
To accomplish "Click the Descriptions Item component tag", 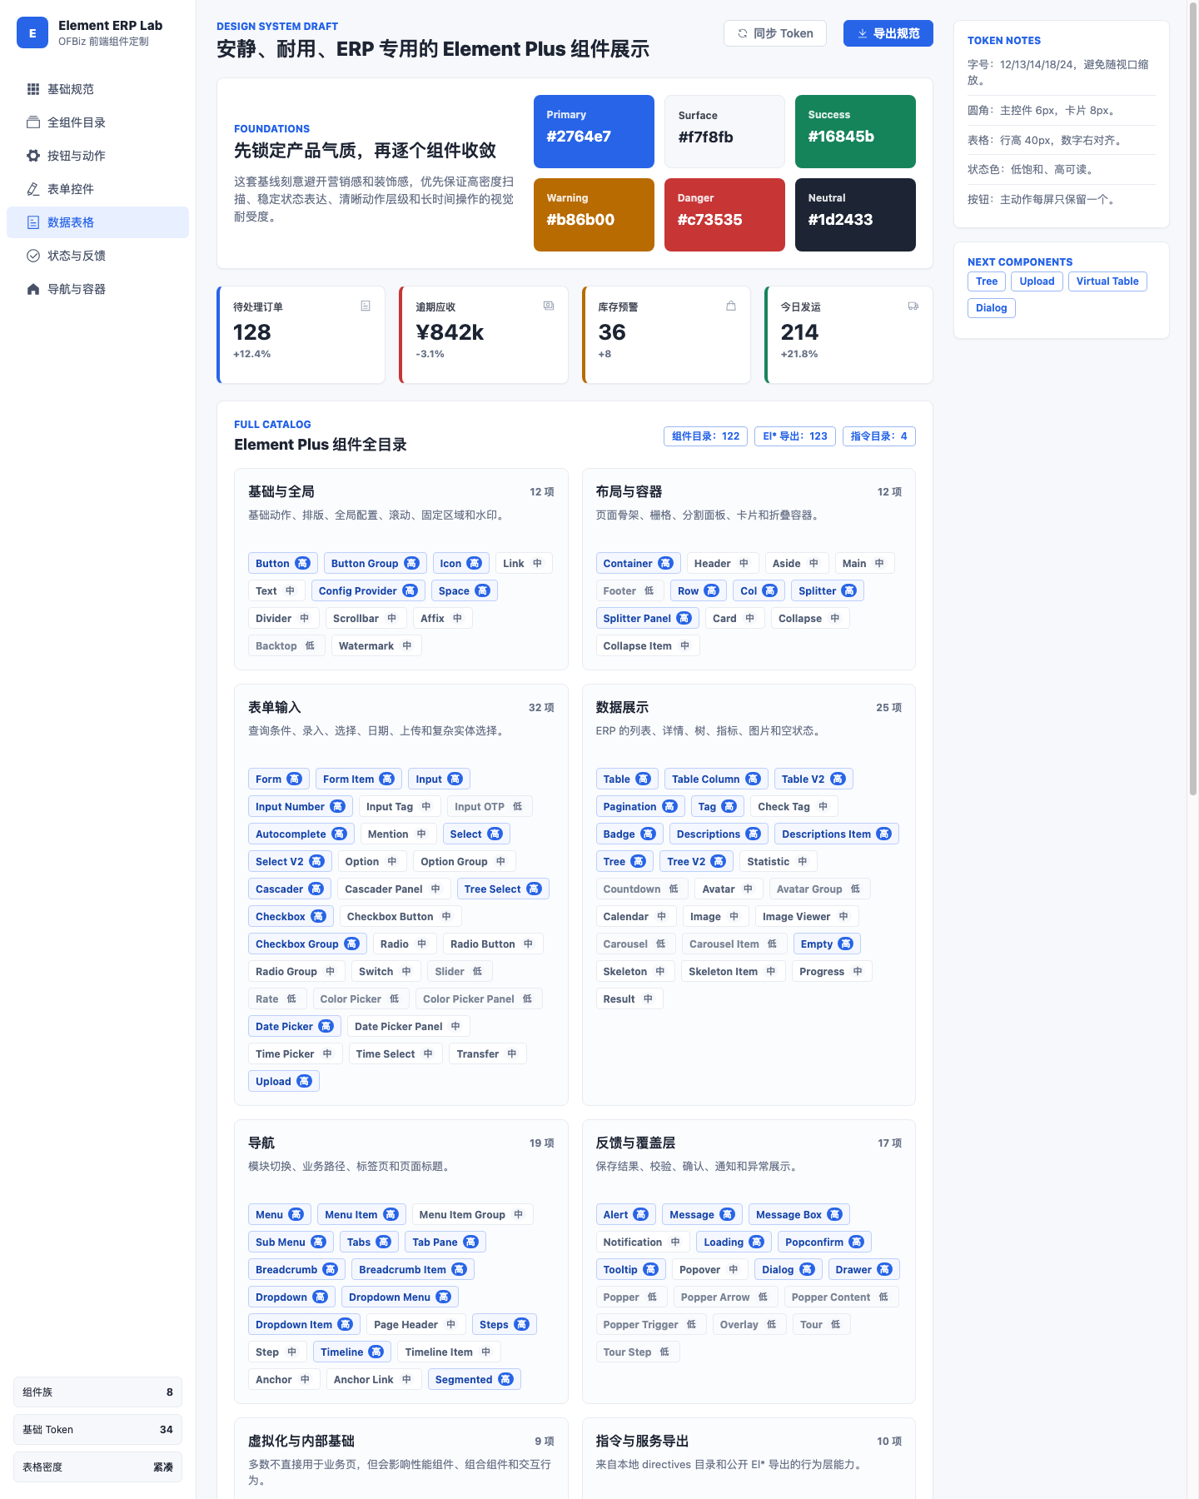I will [837, 834].
